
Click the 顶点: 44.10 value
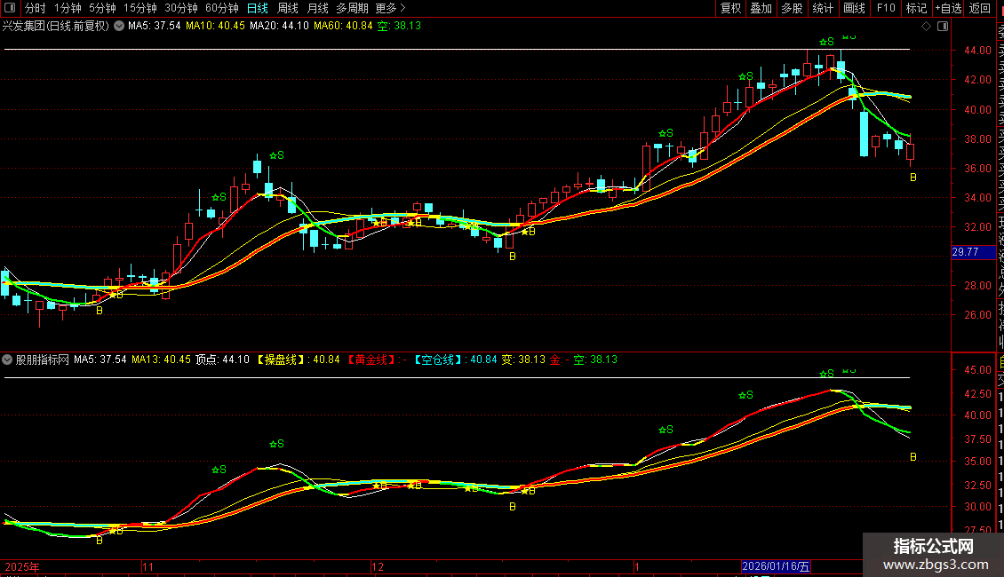222,360
